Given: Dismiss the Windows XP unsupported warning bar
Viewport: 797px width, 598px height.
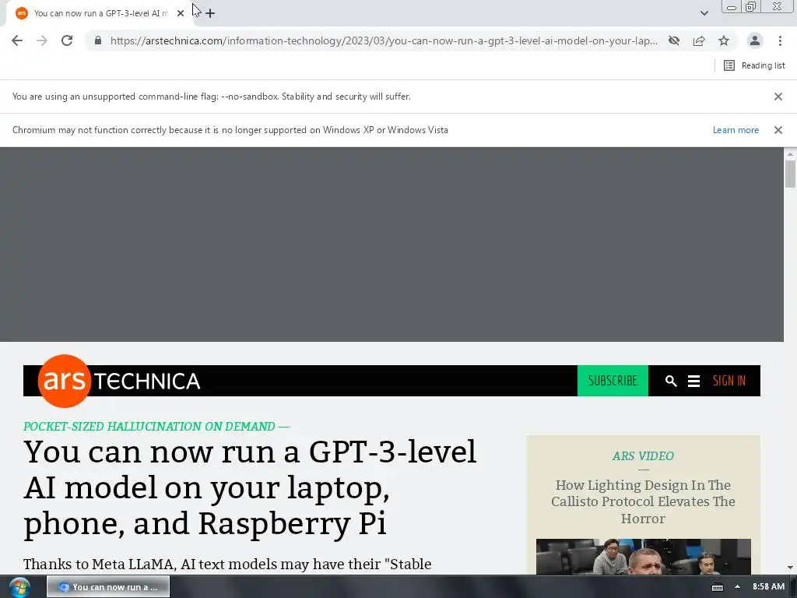Looking at the screenshot, I should 778,130.
